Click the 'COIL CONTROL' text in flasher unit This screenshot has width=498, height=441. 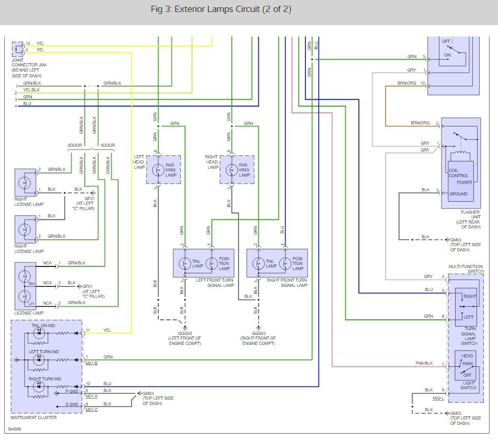pos(458,173)
